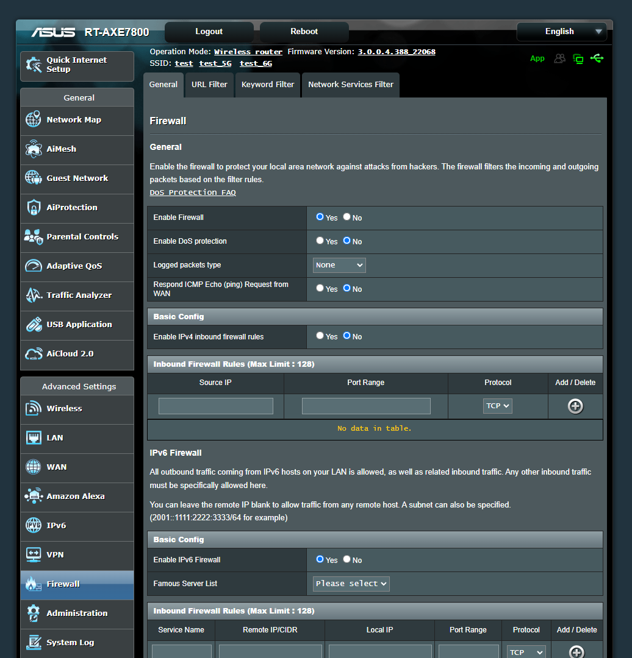Click the IPv6 Local IP field

[x=380, y=652]
